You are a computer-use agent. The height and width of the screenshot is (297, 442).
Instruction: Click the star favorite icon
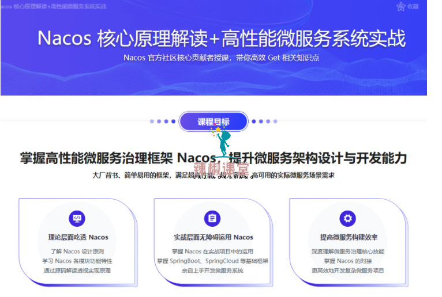click(x=400, y=6)
